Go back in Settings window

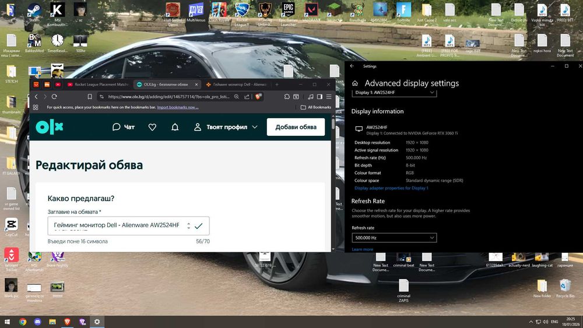[352, 66]
